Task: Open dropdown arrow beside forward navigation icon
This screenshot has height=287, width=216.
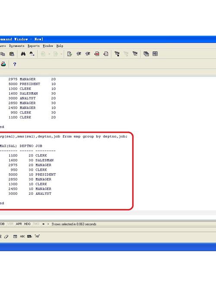Action: [x=61, y=54]
